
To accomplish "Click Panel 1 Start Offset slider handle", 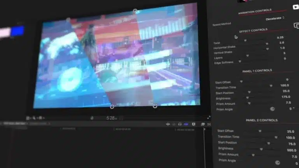I will (x=241, y=82).
